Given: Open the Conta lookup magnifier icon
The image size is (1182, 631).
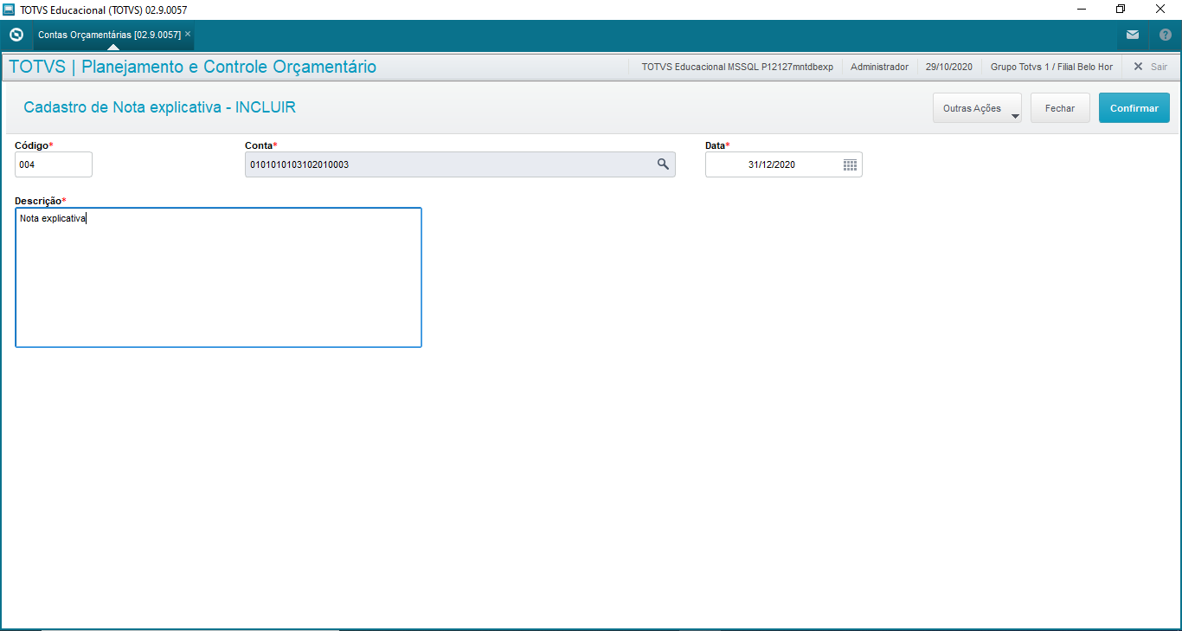Looking at the screenshot, I should [x=663, y=164].
